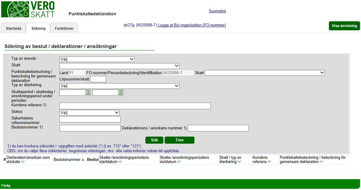
Task: Sort by Beslutsnummer ascending arrow
Action: tap(83, 160)
